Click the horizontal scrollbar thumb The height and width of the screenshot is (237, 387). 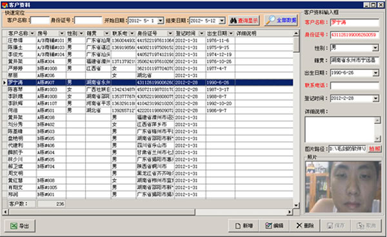tap(102, 212)
